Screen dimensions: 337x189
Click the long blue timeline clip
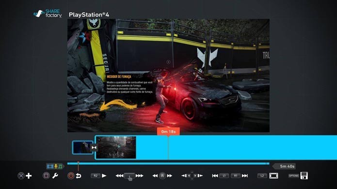tap(216, 147)
